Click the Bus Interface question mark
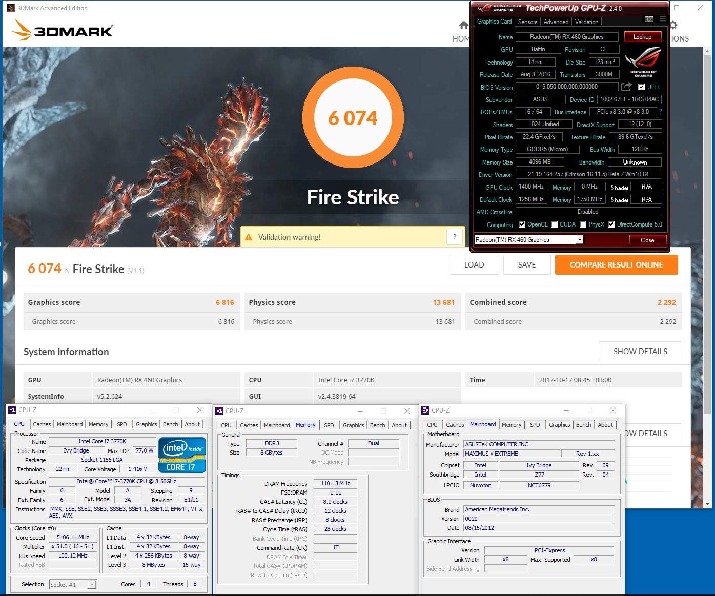This screenshot has height=596, width=715. pos(660,112)
